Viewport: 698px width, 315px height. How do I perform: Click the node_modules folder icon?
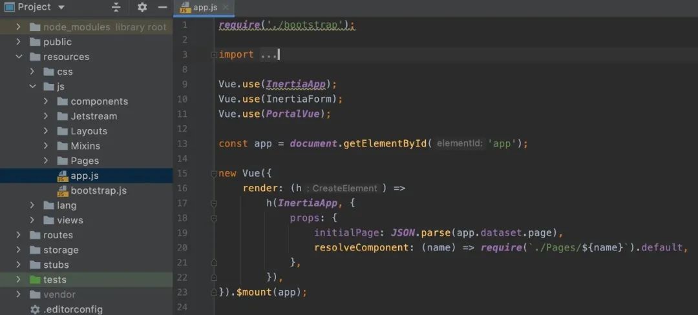(x=35, y=27)
